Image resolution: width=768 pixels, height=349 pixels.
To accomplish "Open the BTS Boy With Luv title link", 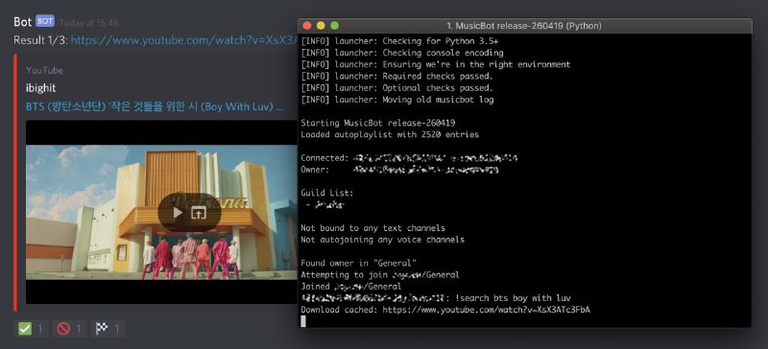I will click(155, 106).
